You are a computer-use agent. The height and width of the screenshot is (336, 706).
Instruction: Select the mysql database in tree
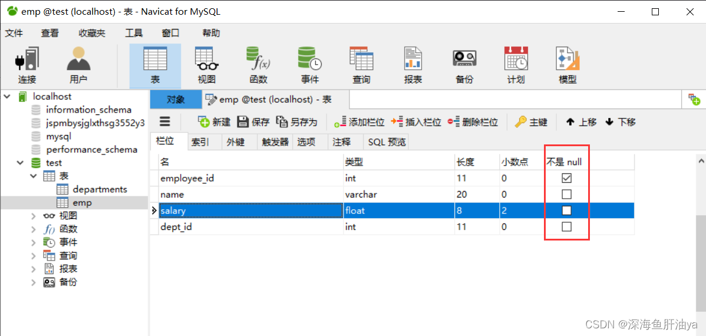pyautogui.click(x=58, y=136)
